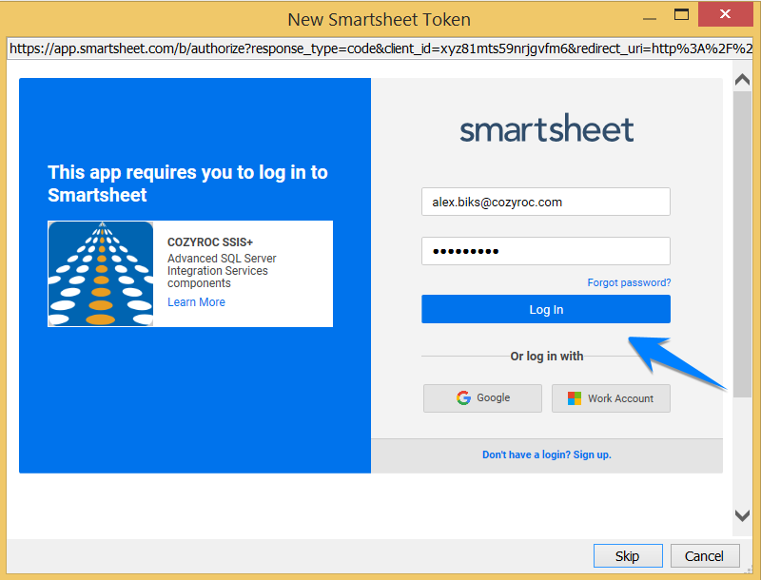Click 'This app requires you to log in' heading

click(187, 184)
